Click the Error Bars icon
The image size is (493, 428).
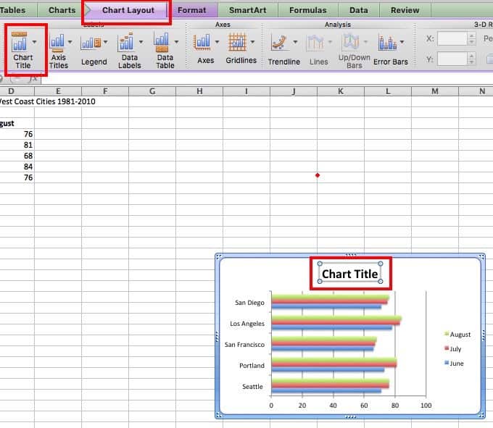(387, 43)
